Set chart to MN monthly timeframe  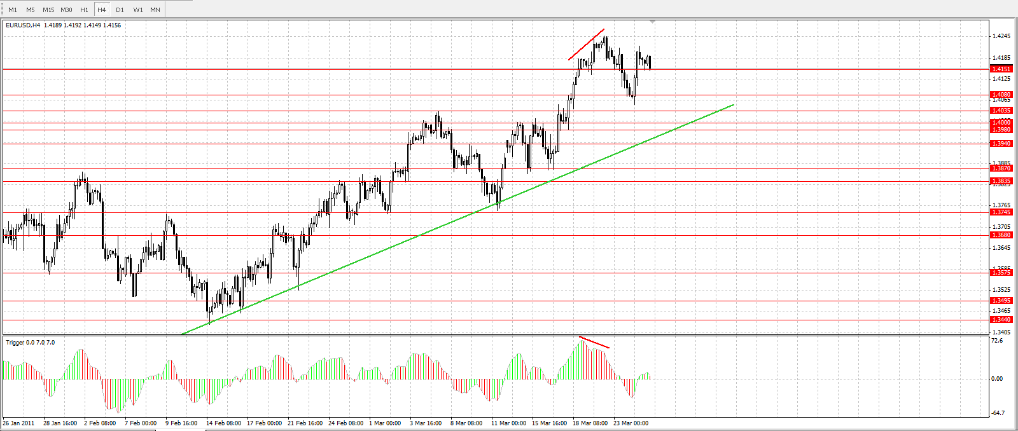[x=155, y=10]
